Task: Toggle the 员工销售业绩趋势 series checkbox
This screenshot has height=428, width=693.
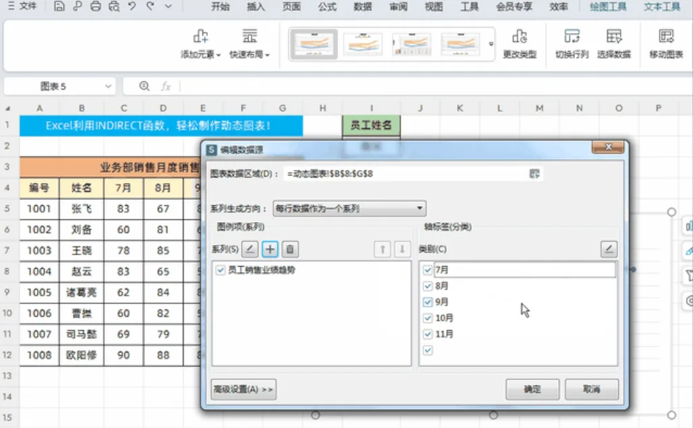Action: pyautogui.click(x=220, y=270)
